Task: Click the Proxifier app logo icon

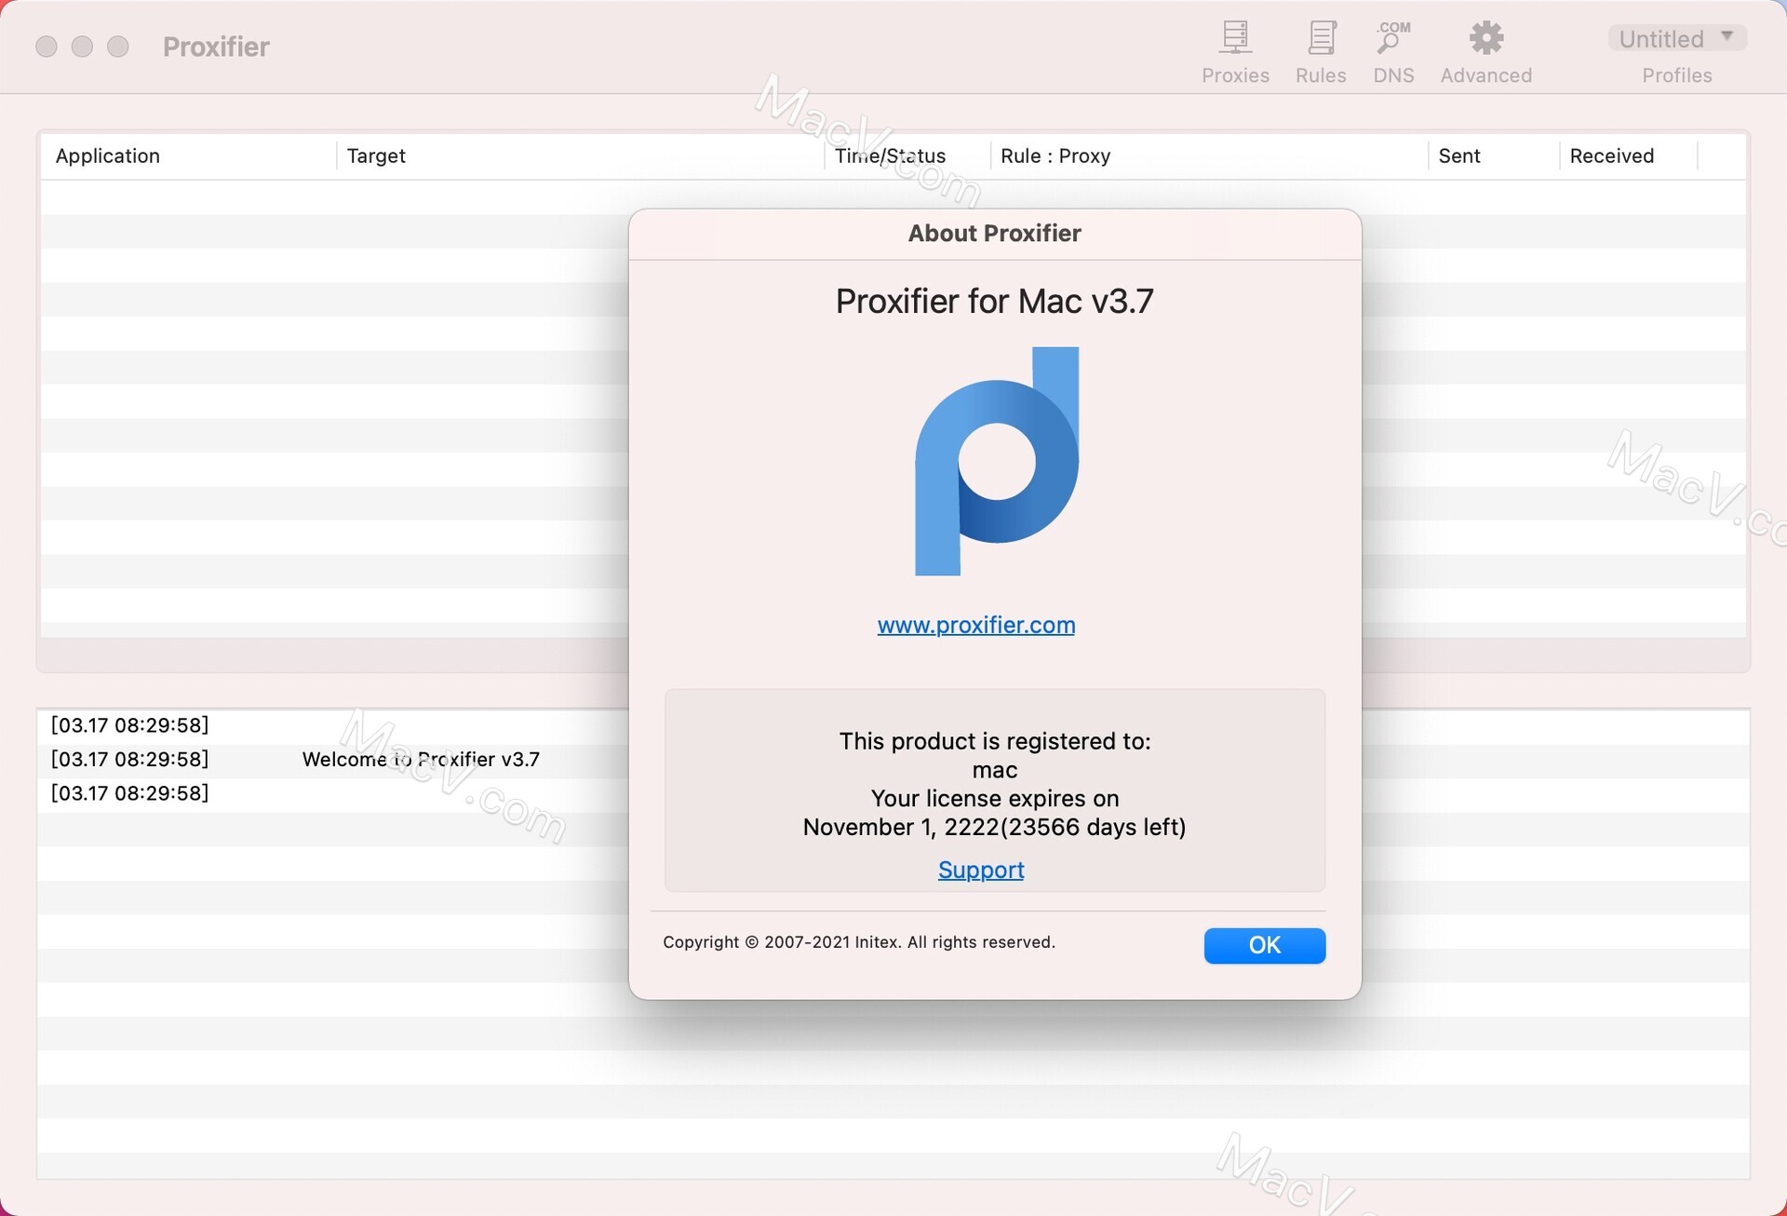Action: click(x=995, y=460)
